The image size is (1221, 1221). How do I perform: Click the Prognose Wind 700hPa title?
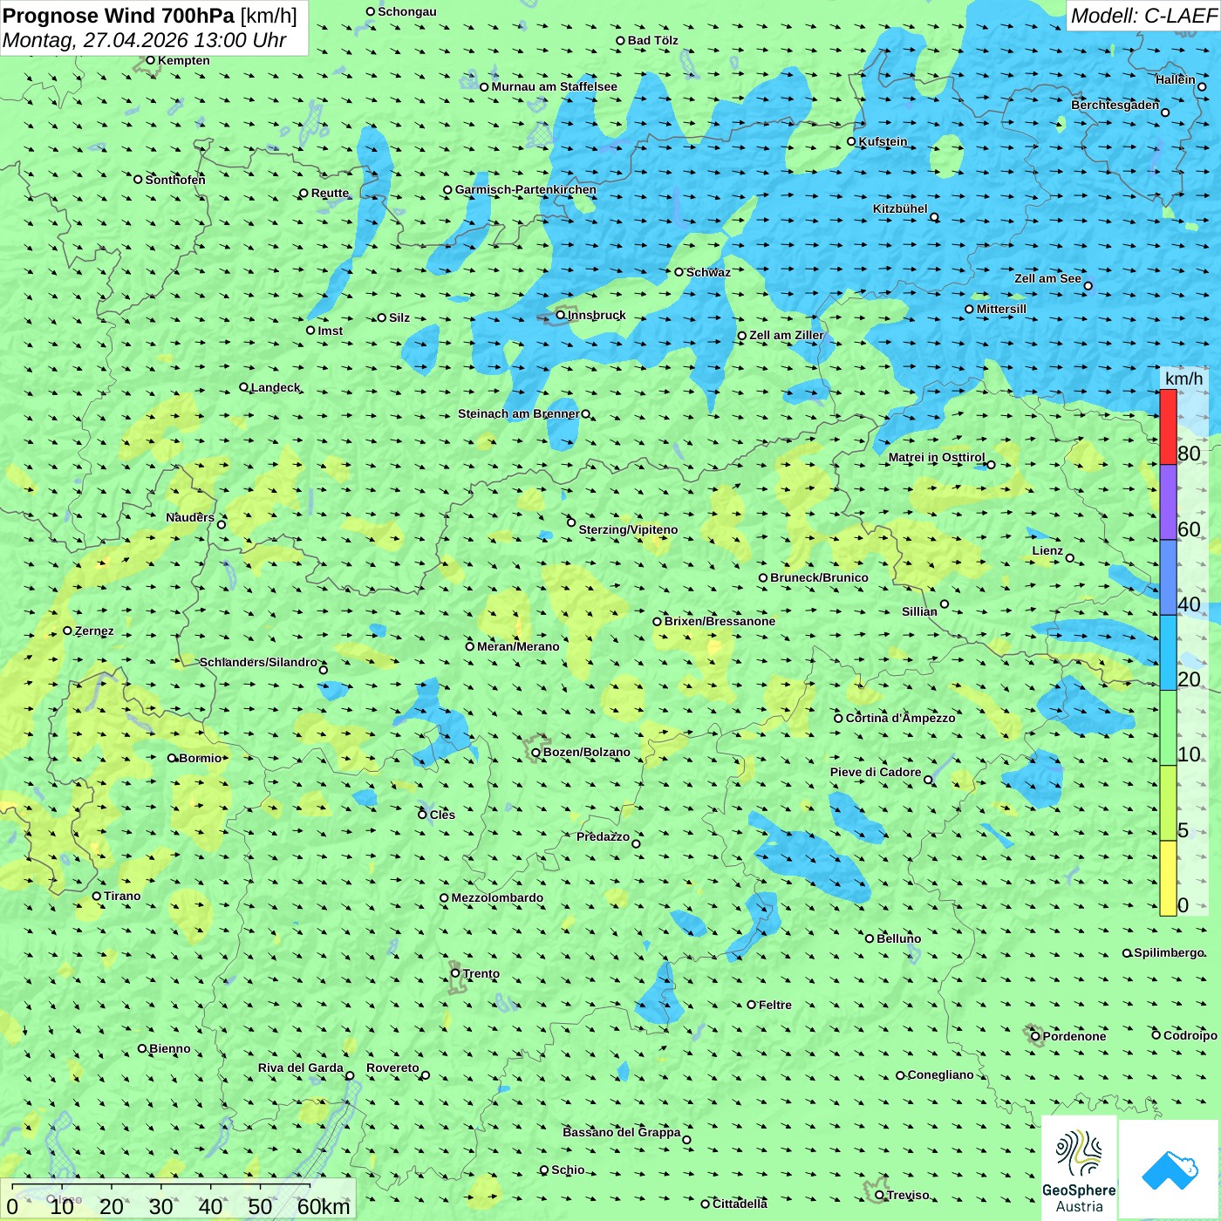point(149,16)
